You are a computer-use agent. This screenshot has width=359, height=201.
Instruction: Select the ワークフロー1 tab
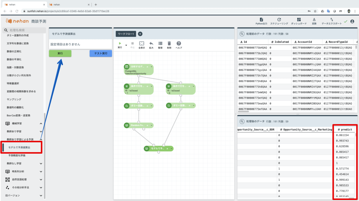pos(126,34)
